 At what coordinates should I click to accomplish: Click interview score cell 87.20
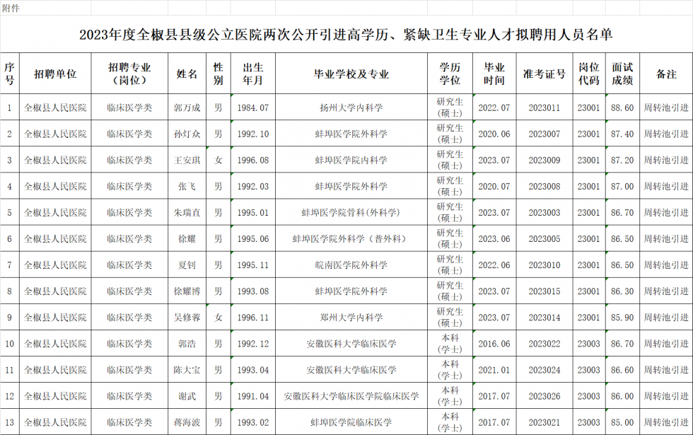pos(622,160)
